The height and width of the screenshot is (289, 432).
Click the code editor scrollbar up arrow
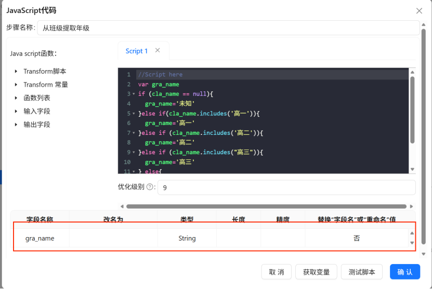412,72
